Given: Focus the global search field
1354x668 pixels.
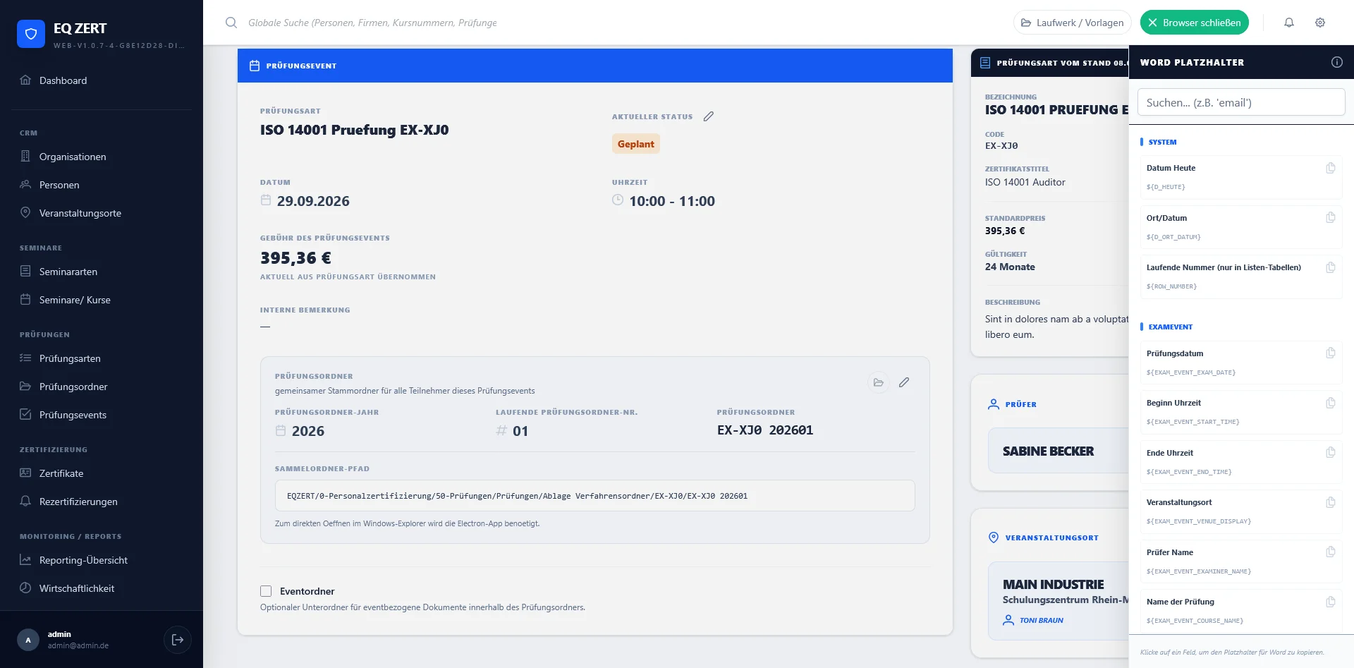Looking at the screenshot, I should (372, 23).
